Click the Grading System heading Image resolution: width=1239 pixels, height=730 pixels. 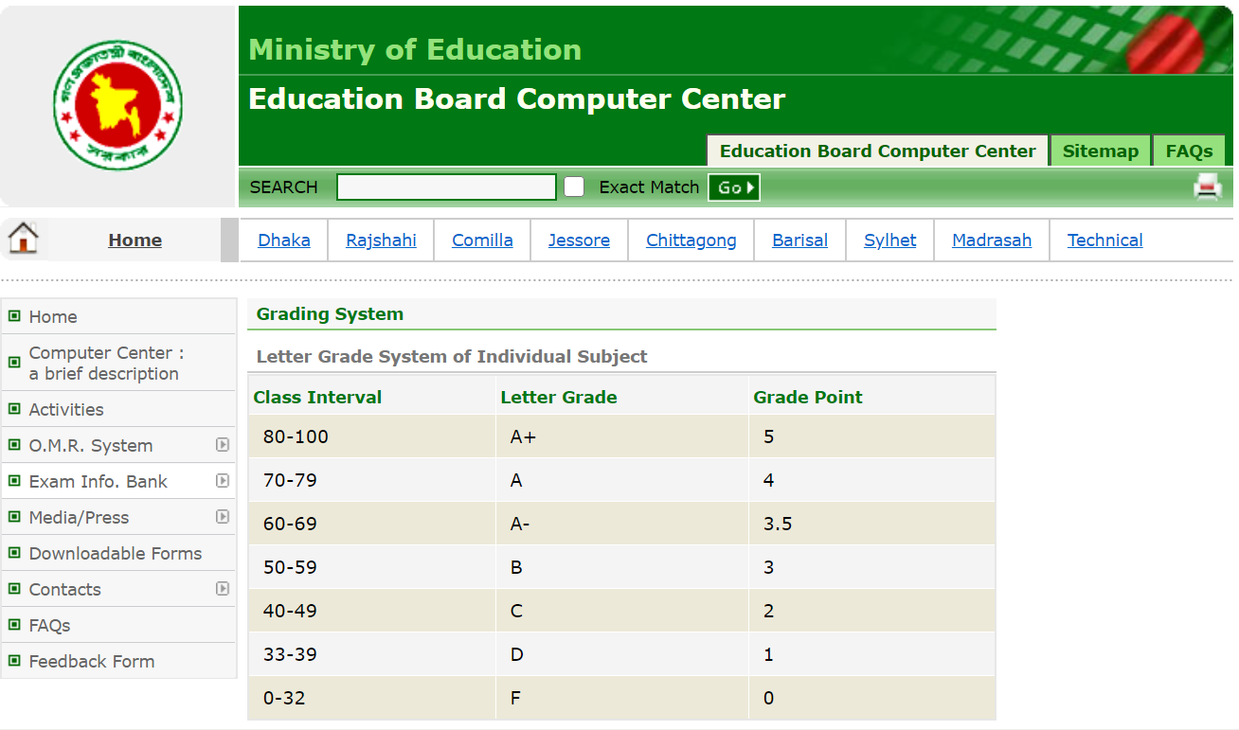pyautogui.click(x=330, y=313)
